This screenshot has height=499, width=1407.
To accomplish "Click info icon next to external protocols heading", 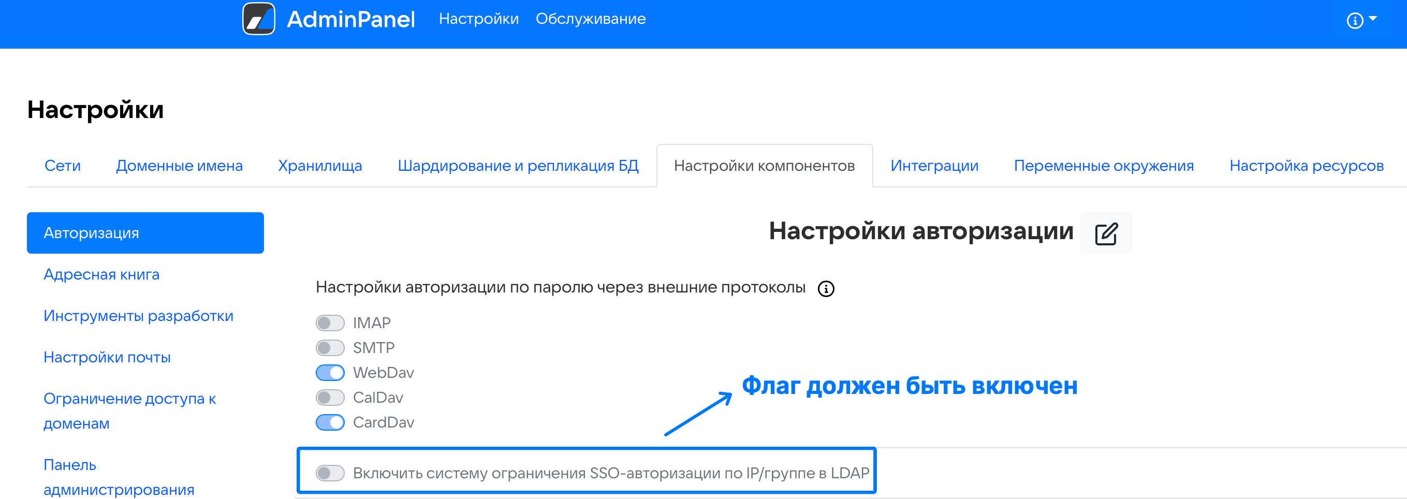I will click(825, 288).
